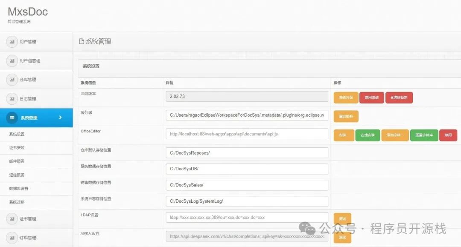This screenshot has width=461, height=247.
Task: Click the 系统管理 active menu icon
Action: [12, 118]
